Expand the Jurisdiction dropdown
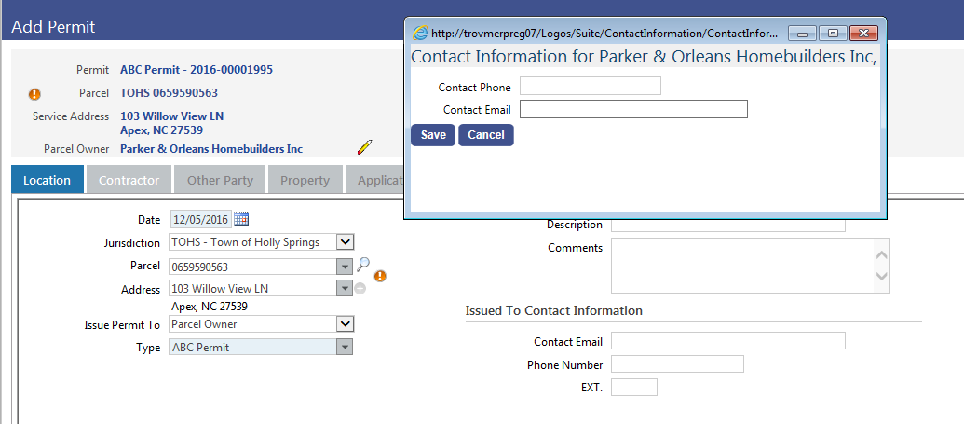 coord(345,242)
